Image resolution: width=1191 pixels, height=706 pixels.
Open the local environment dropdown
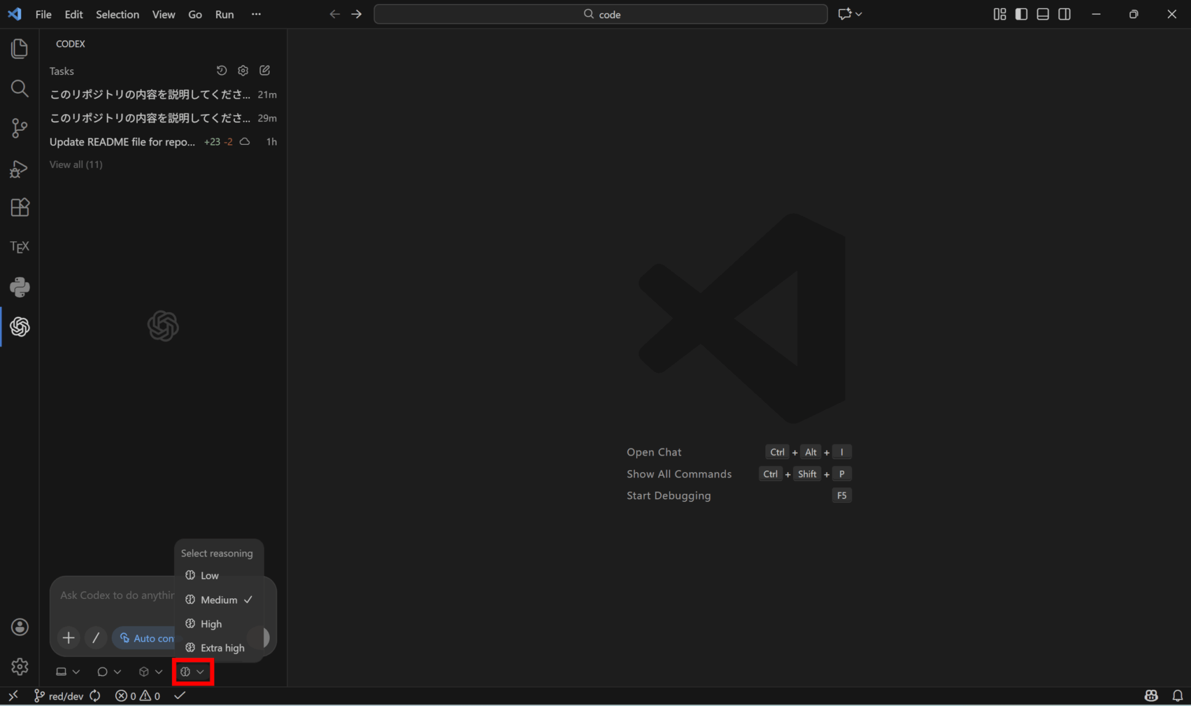(x=67, y=672)
